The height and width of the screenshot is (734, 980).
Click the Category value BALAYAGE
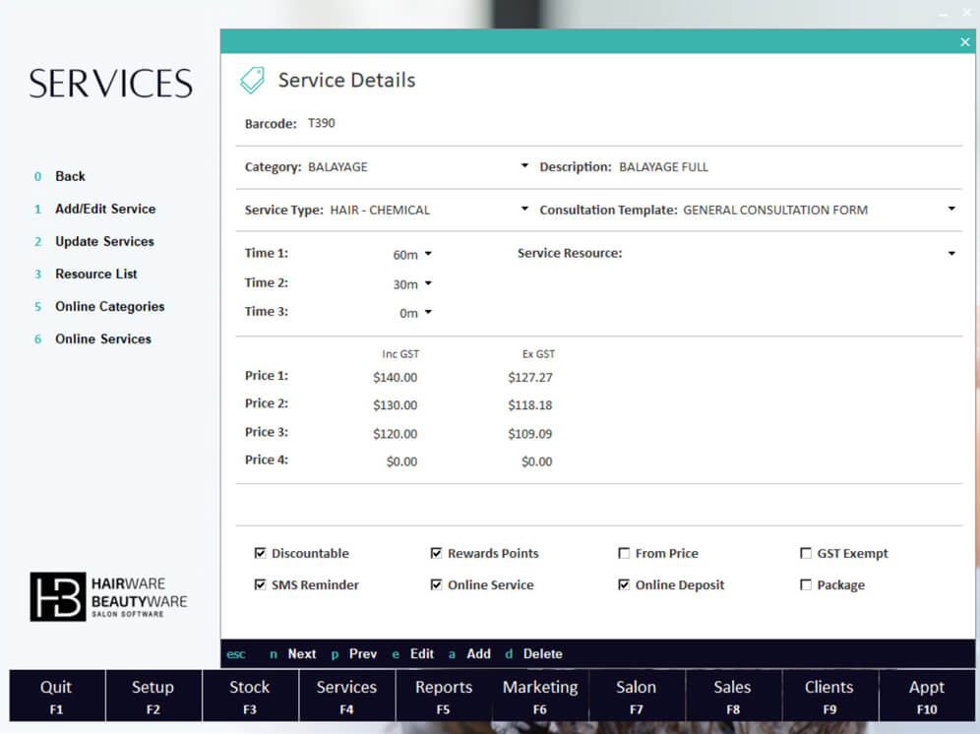tap(337, 167)
